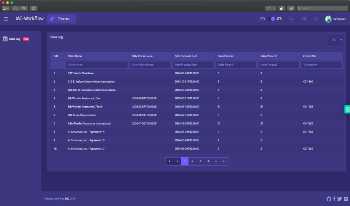
Task: Click the search magnifier icon in header
Action: pyautogui.click(x=291, y=19)
